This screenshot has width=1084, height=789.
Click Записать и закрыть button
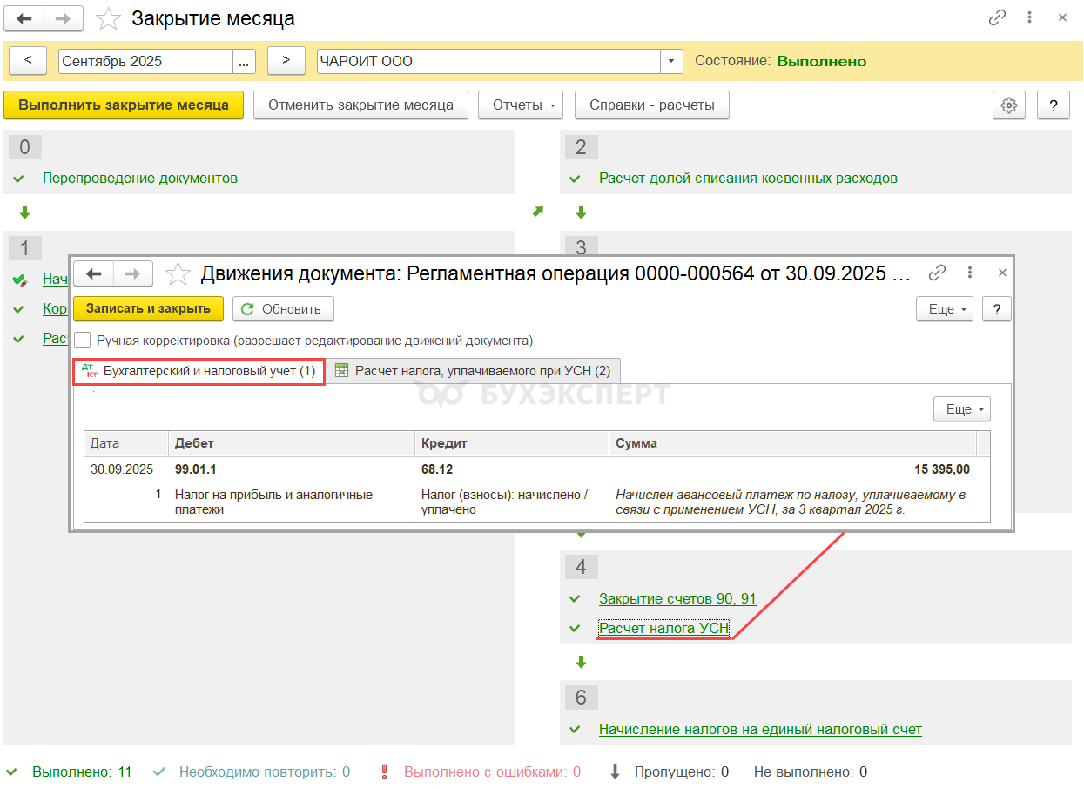coord(148,309)
